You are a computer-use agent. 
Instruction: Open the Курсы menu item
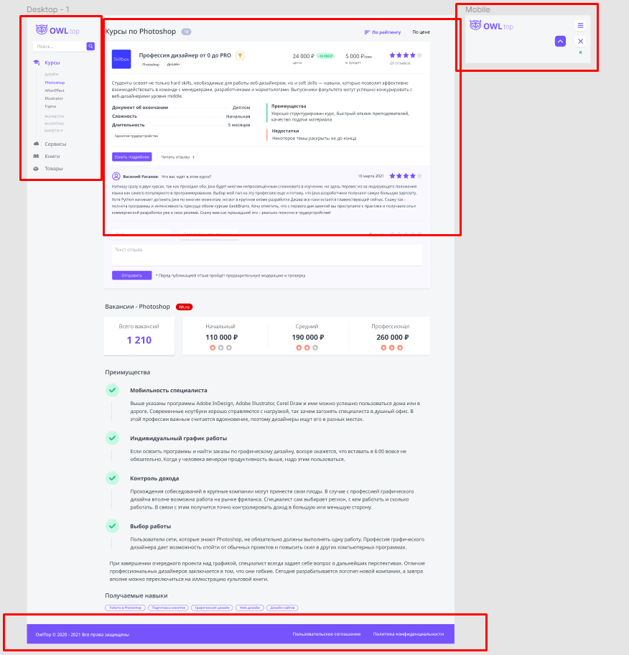[x=52, y=62]
